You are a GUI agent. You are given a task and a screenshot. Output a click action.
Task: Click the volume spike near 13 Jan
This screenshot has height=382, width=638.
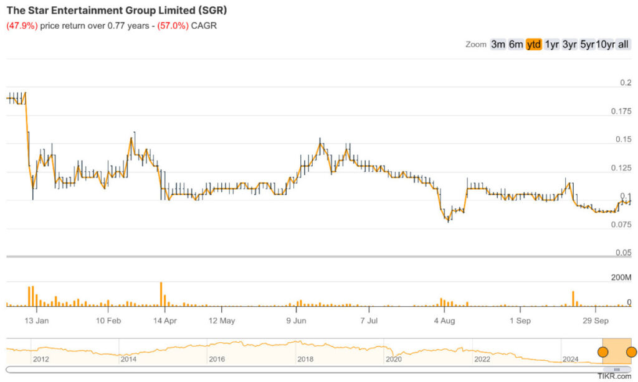pos(30,296)
